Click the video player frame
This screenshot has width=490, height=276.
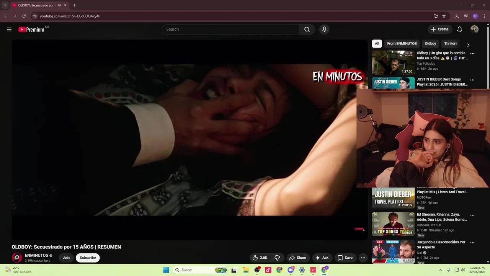tap(189, 140)
